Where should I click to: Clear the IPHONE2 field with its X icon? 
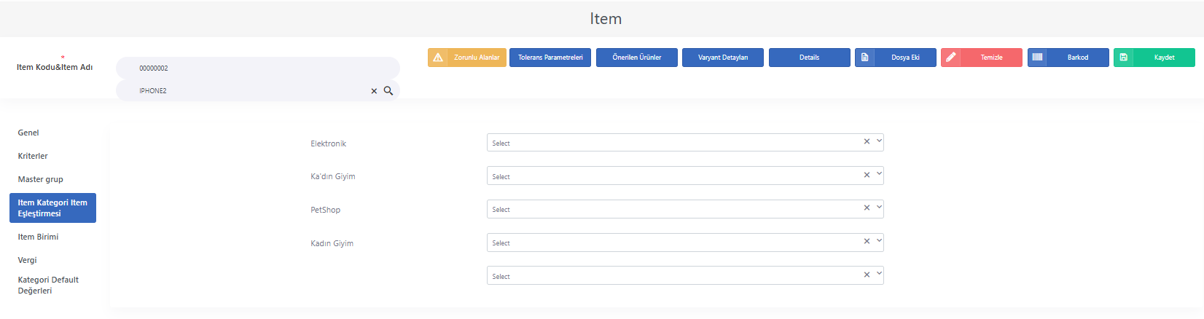(374, 91)
